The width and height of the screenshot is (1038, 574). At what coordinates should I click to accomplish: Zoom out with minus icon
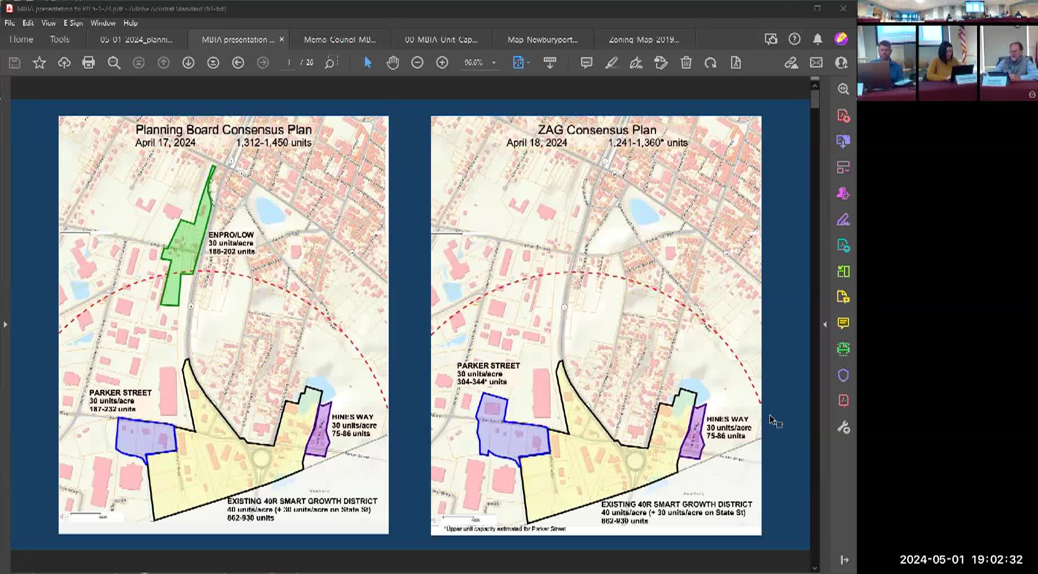[x=417, y=63]
